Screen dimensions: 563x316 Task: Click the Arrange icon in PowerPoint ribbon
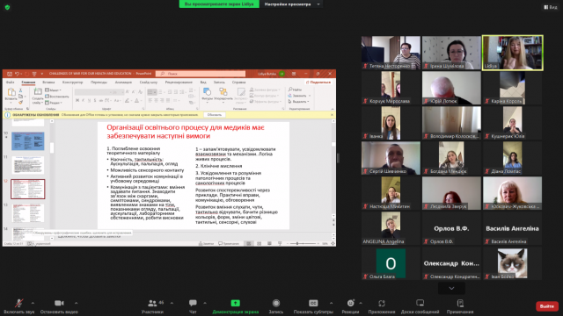223,92
